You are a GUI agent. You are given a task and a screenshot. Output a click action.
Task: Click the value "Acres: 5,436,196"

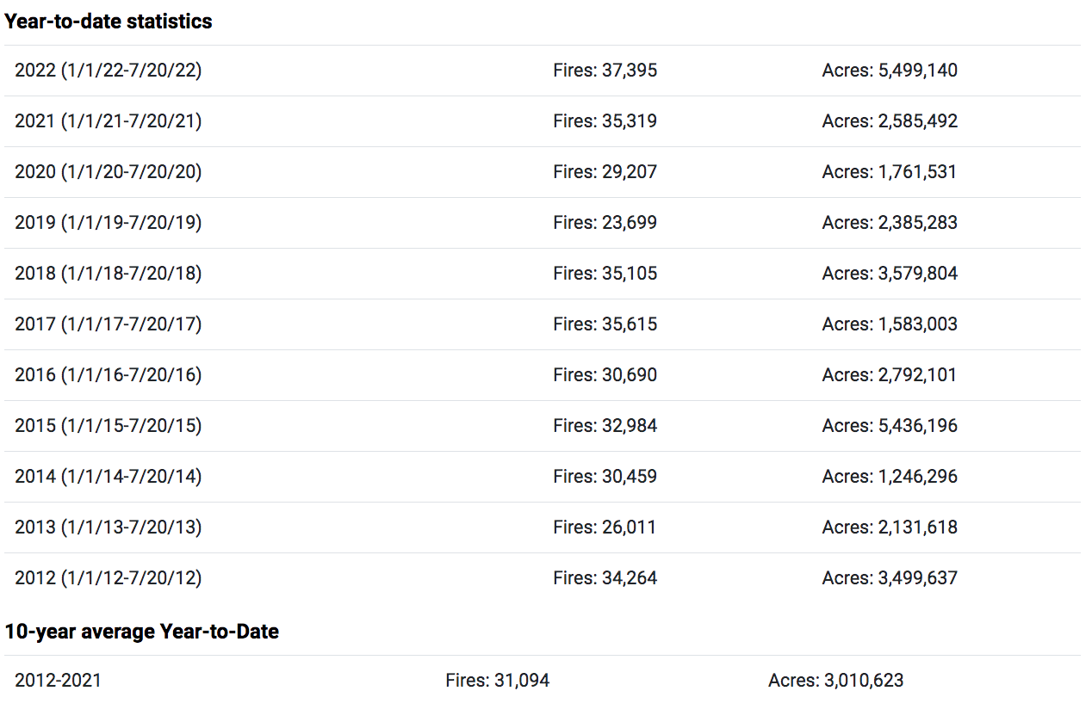[x=890, y=426]
